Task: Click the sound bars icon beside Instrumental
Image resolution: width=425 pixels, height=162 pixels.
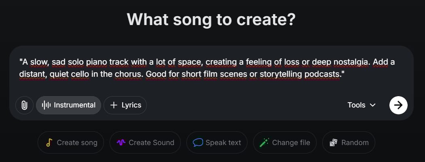Action: pos(47,105)
